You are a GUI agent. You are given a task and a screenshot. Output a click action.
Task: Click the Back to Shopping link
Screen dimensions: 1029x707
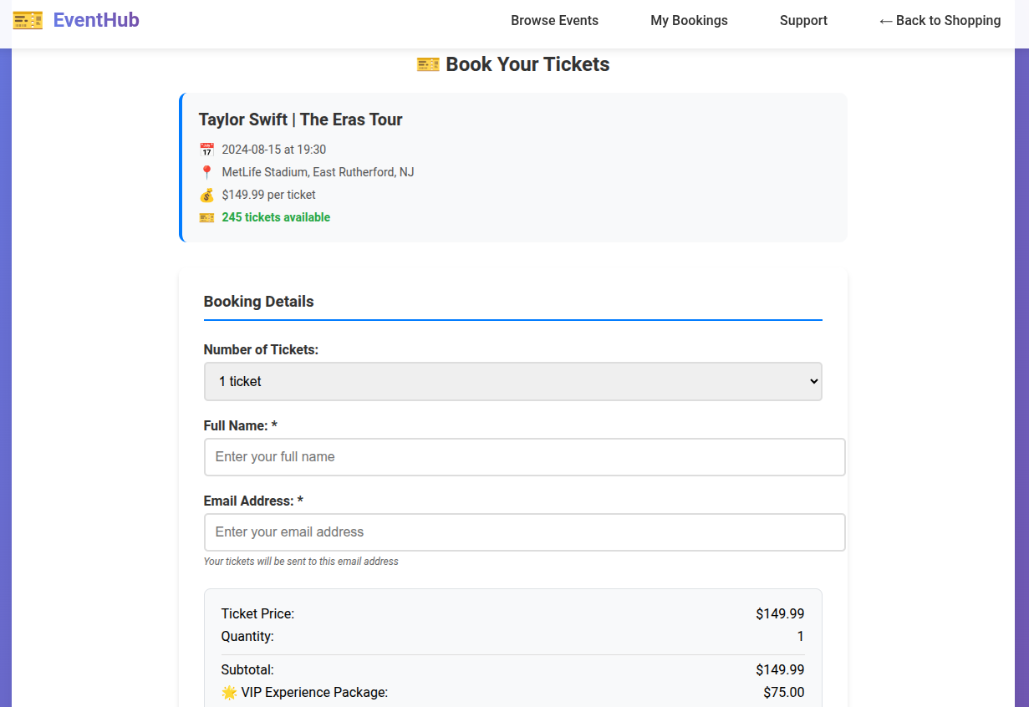(940, 21)
